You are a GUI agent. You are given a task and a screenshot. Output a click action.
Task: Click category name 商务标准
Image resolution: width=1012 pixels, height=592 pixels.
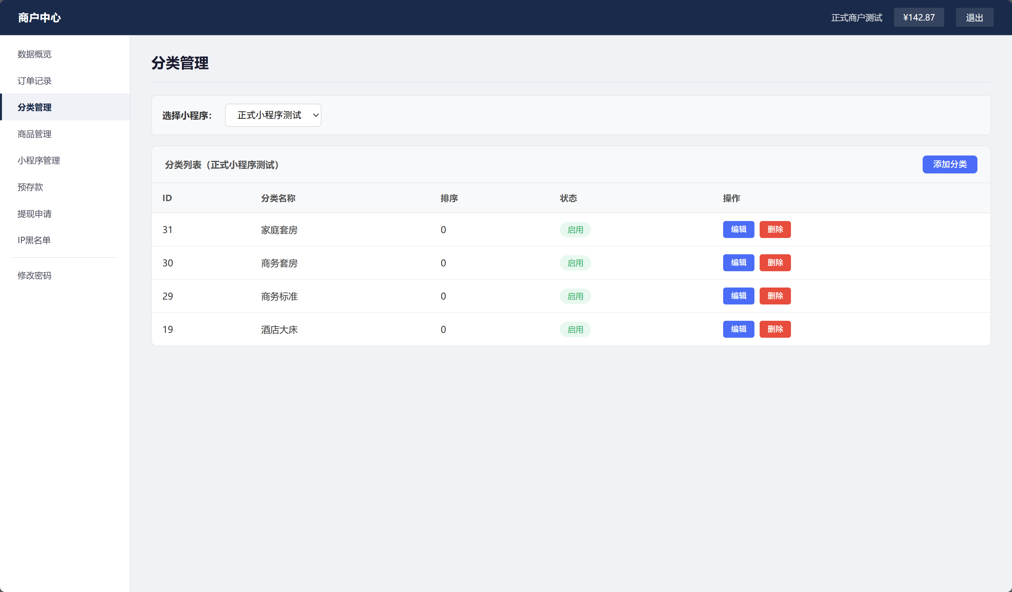coord(279,297)
